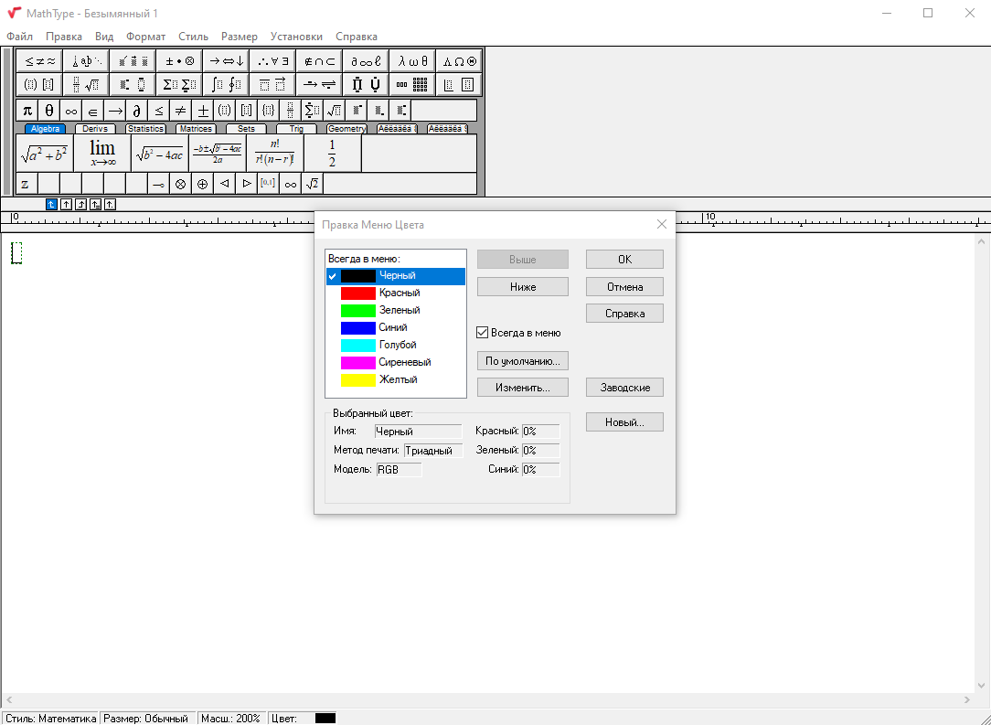Insert the less-than-or-equal symbol from small bar
The height and width of the screenshot is (725, 991).
(x=159, y=111)
